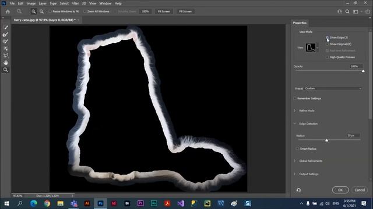The height and width of the screenshot is (209, 373).
Task: Open Adobe Illustrator from taskbar
Action: pyautogui.click(x=87, y=203)
